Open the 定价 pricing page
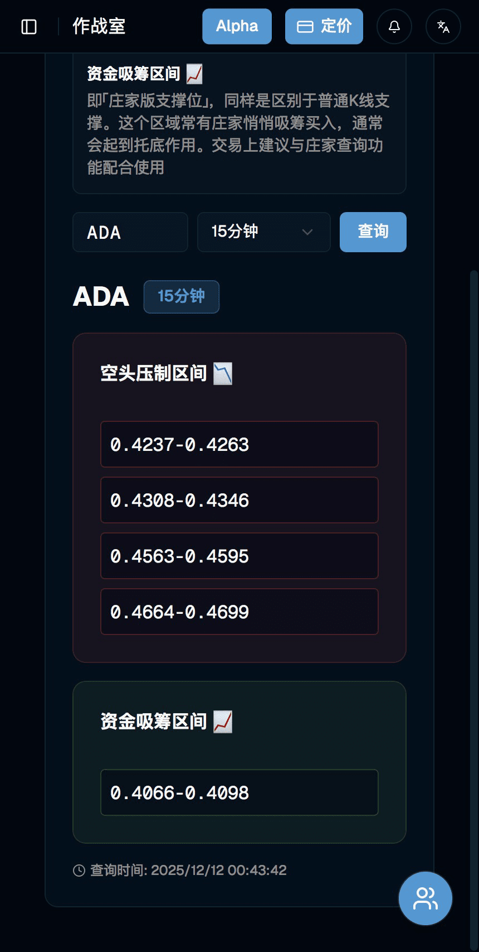 pyautogui.click(x=324, y=26)
